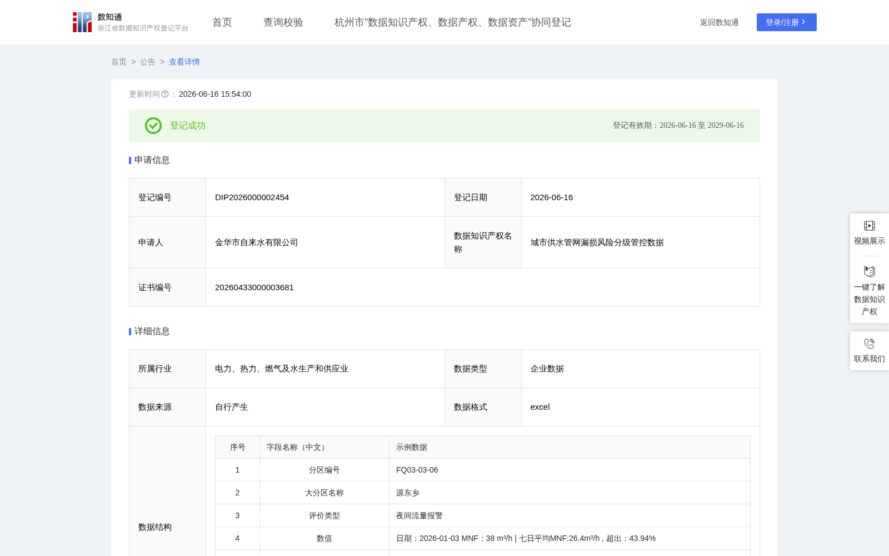Open the 视频展示 sidebar icon
The width and height of the screenshot is (889, 556).
pyautogui.click(x=870, y=226)
